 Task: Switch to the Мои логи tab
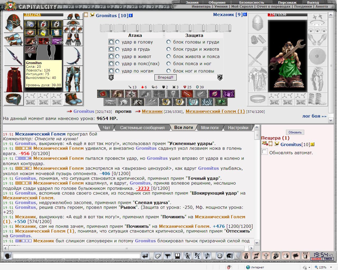click(x=210, y=128)
